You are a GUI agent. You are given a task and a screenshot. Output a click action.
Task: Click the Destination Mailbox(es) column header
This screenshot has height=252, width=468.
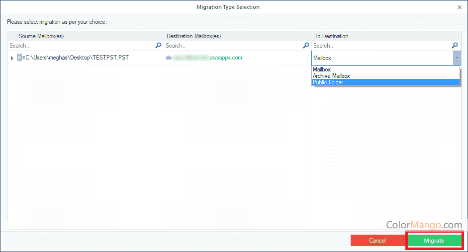(193, 36)
